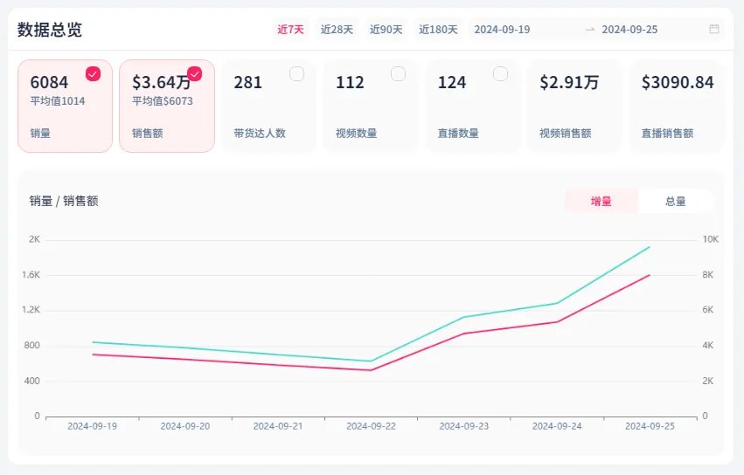Click the calendar icon in date range
The height and width of the screenshot is (475, 744).
pos(714,29)
